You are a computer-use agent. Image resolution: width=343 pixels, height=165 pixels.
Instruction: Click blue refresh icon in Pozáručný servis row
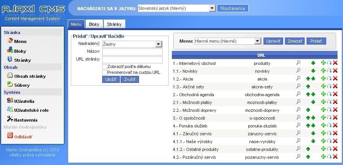(329, 156)
